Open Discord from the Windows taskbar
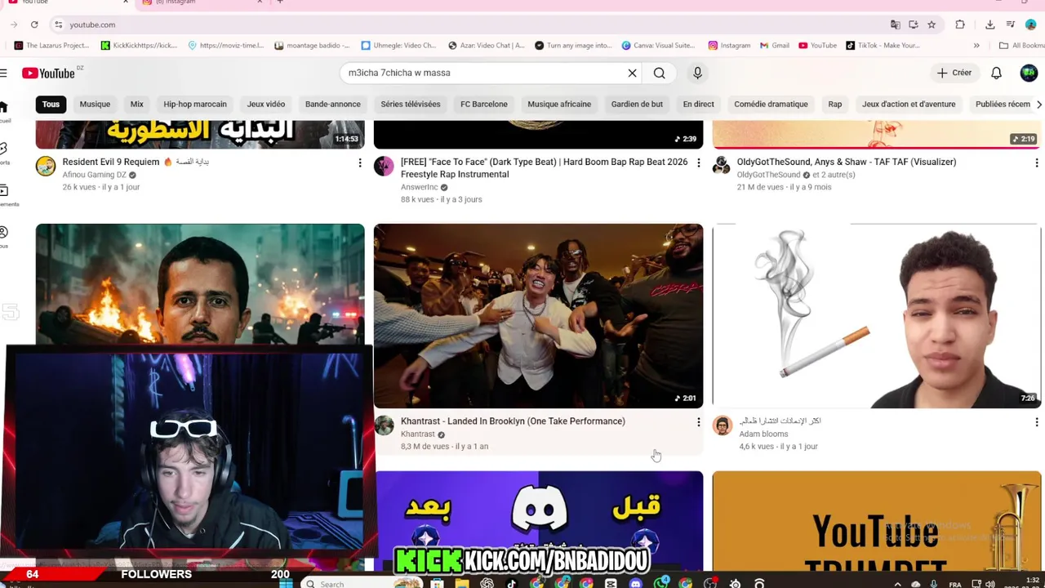 [636, 583]
